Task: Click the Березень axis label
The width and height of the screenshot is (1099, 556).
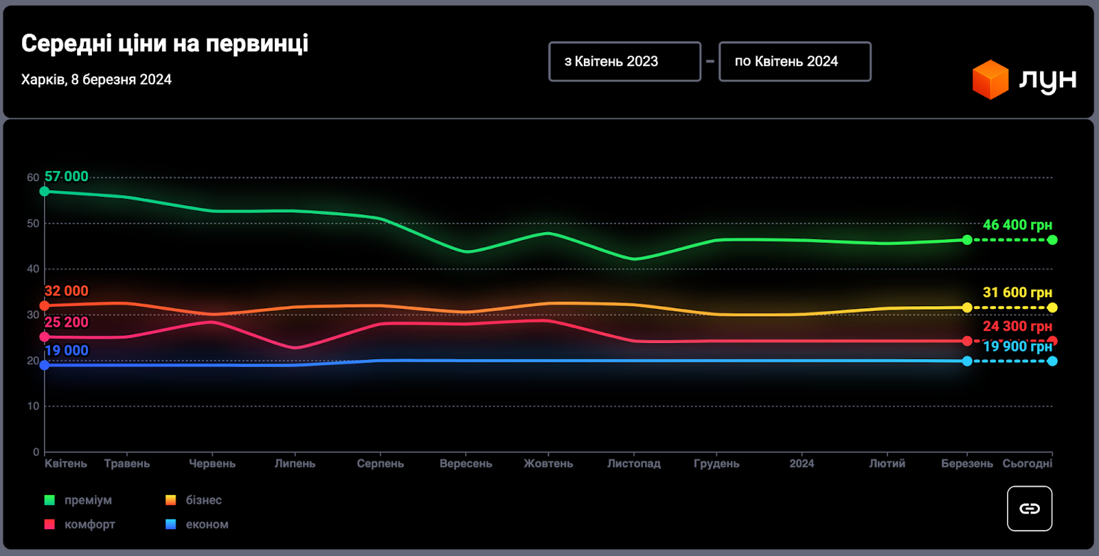Action: [x=967, y=463]
